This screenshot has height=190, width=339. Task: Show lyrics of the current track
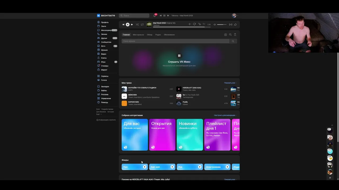[204, 24]
